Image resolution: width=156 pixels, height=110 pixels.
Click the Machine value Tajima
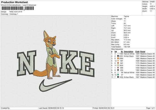click(x=126, y=16)
